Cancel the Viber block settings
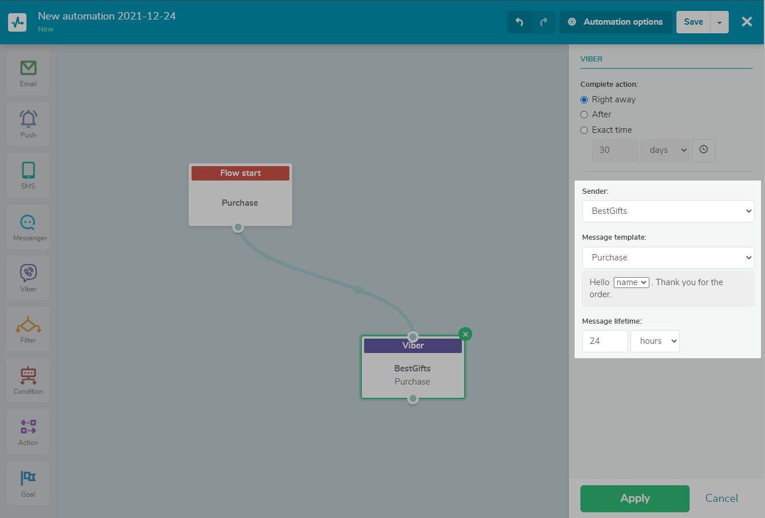The height and width of the screenshot is (518, 765). tap(721, 498)
